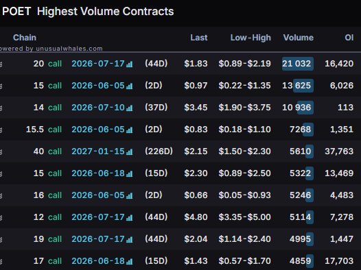
Task: Open chart icon for 17 call 2026-06-18
Action: (130, 262)
